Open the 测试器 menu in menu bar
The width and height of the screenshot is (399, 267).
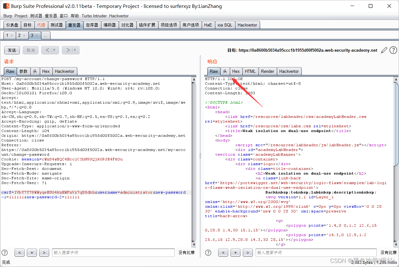click(x=36, y=16)
